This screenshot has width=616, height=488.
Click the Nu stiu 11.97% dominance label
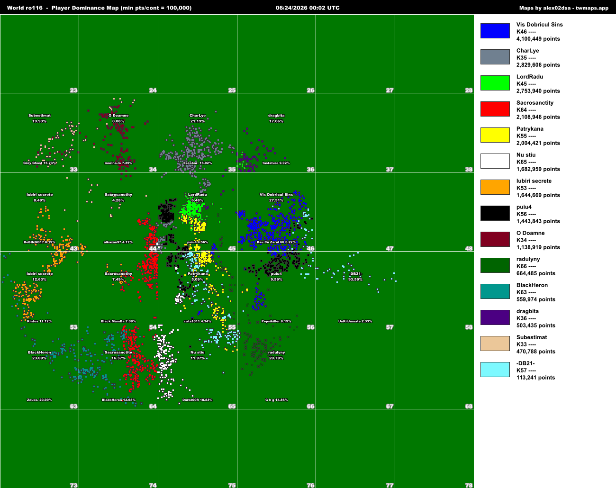(198, 355)
